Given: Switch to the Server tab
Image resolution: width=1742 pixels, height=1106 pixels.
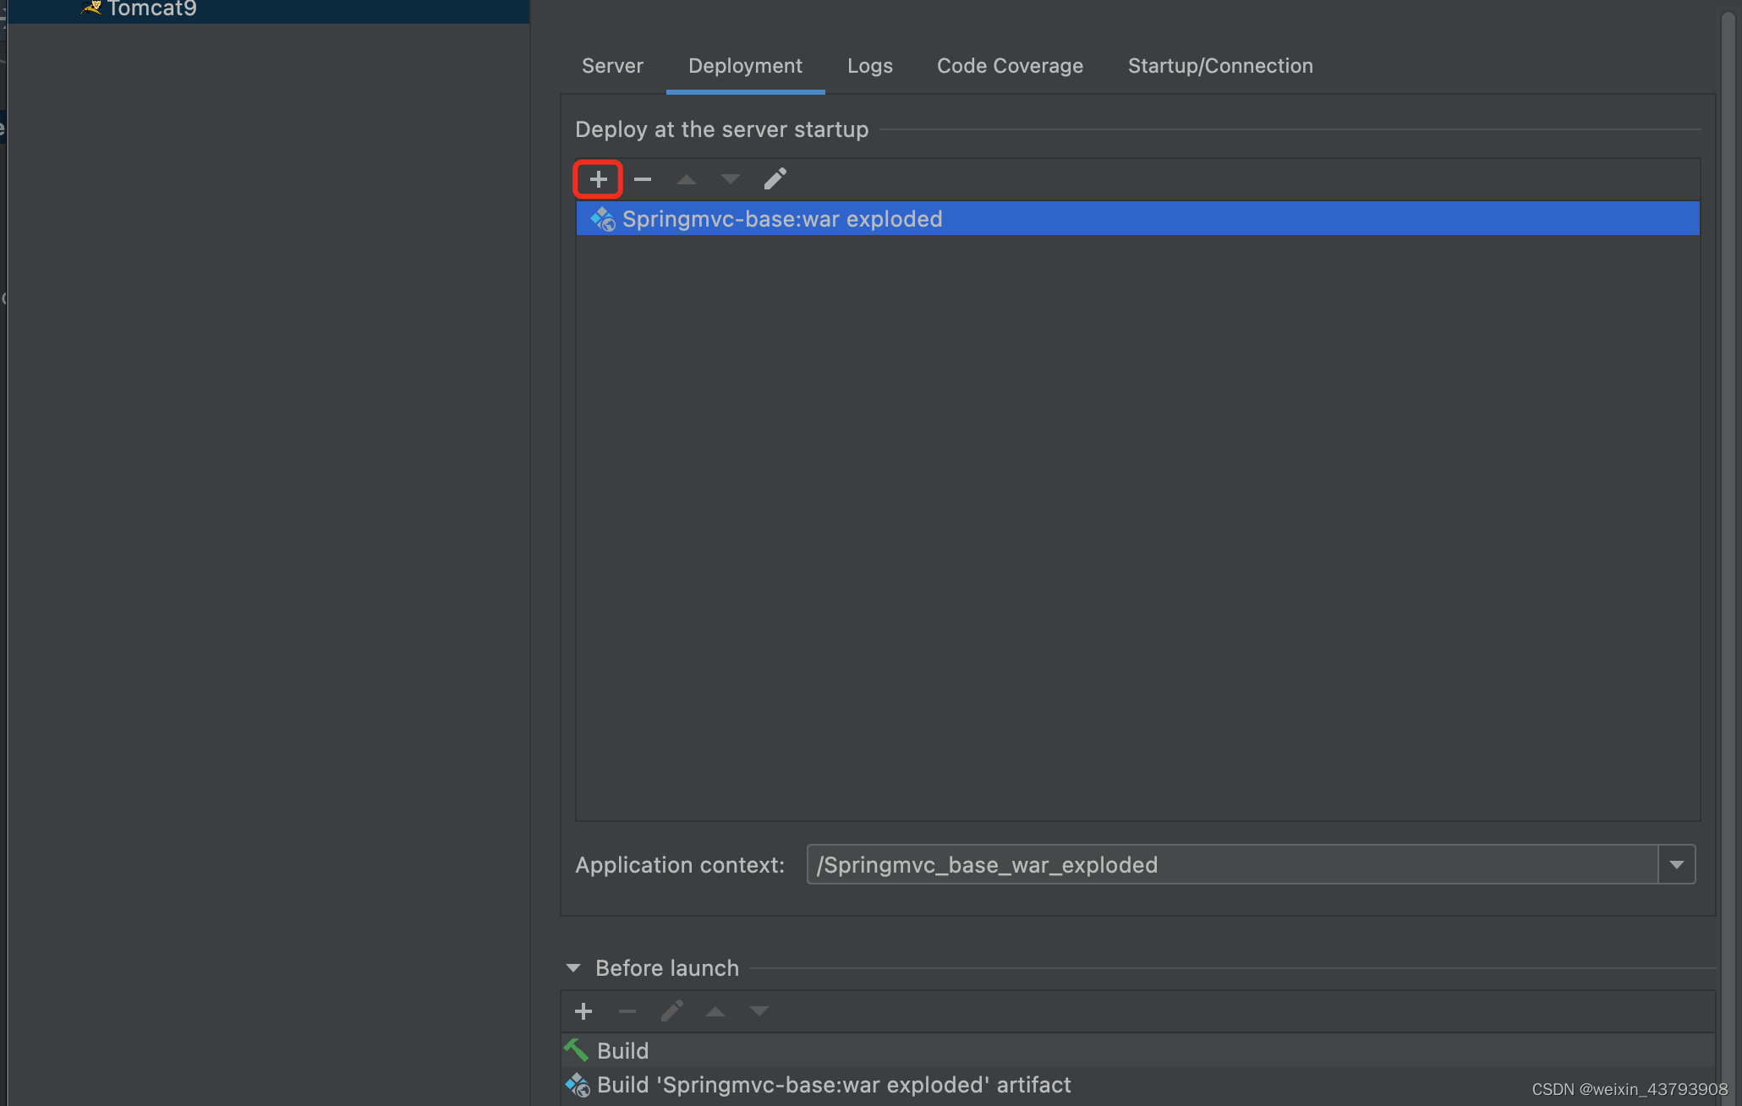Looking at the screenshot, I should click(x=612, y=66).
